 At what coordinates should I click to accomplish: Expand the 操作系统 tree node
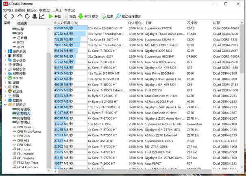click(5, 51)
